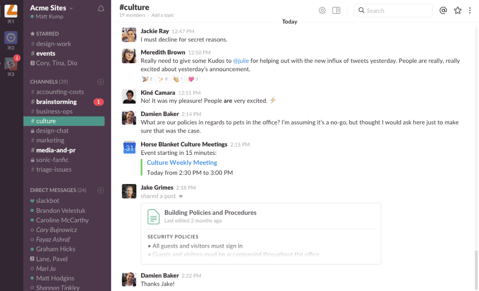Viewport: 479px width, 291px height.
Task: Switch to the second workspace purple icon
Action: [11, 38]
